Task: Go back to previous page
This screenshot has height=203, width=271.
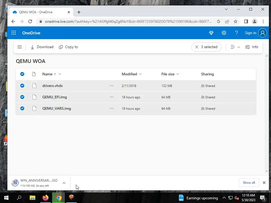Action: pos(13,21)
